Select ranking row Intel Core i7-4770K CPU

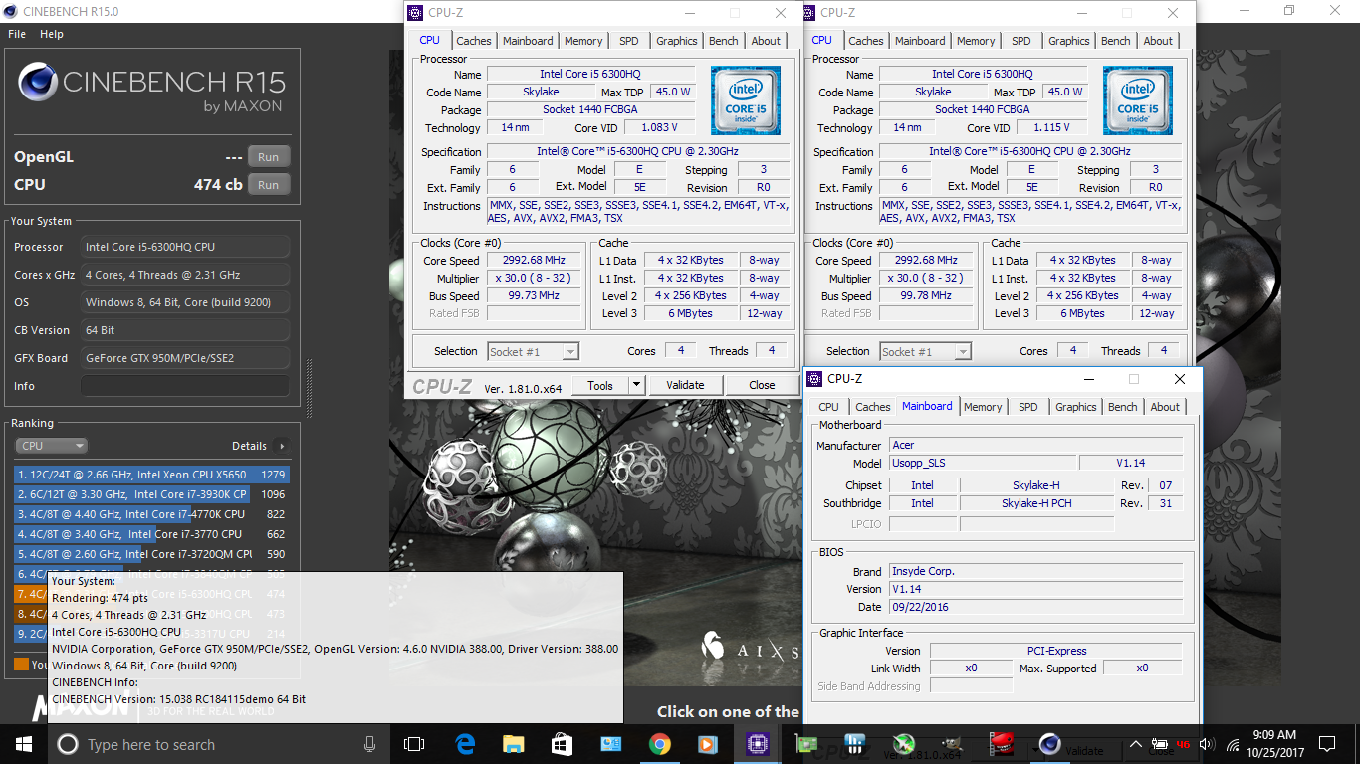pyautogui.click(x=150, y=514)
